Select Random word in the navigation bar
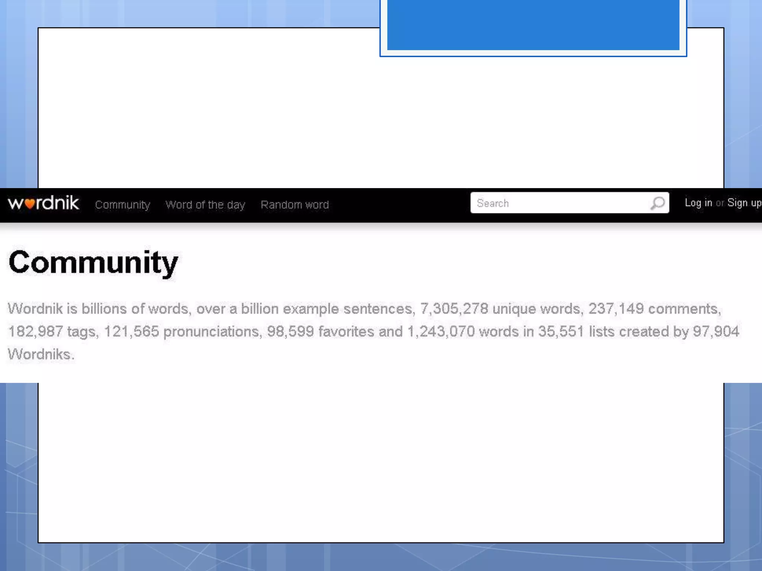This screenshot has width=762, height=571. [295, 205]
